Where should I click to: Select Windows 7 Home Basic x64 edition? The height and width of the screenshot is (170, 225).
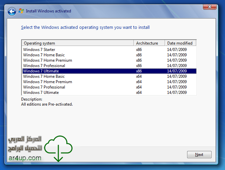[109, 76]
